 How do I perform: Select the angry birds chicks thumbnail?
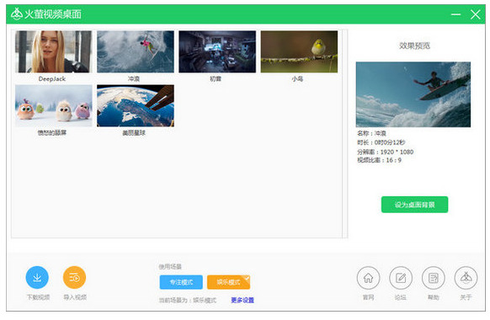click(53, 105)
